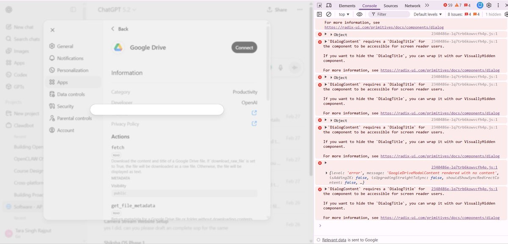Click the '1 hidden' messages indicator

point(493,14)
